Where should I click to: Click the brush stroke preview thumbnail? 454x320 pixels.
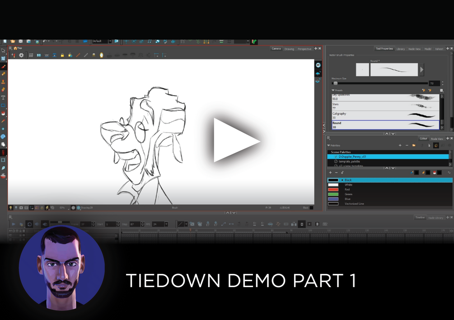tap(394, 69)
